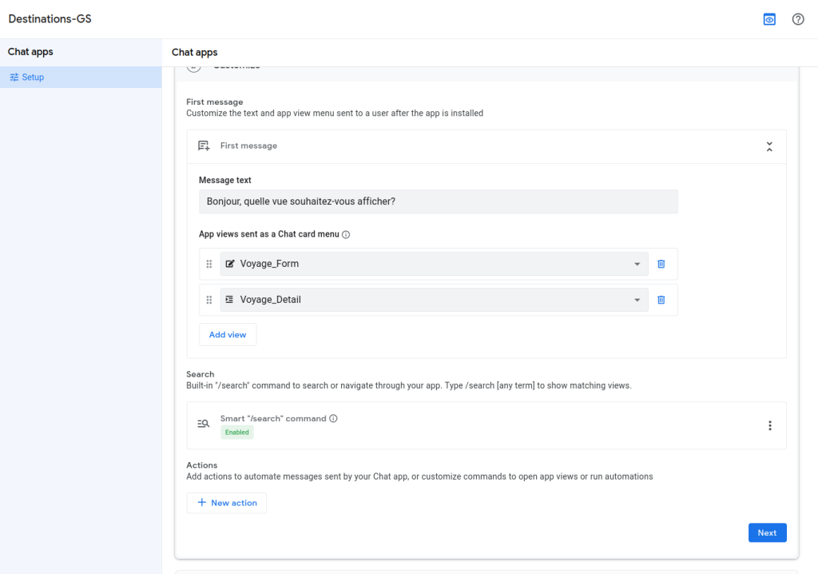Click the Chat apps sidebar heading

30,52
